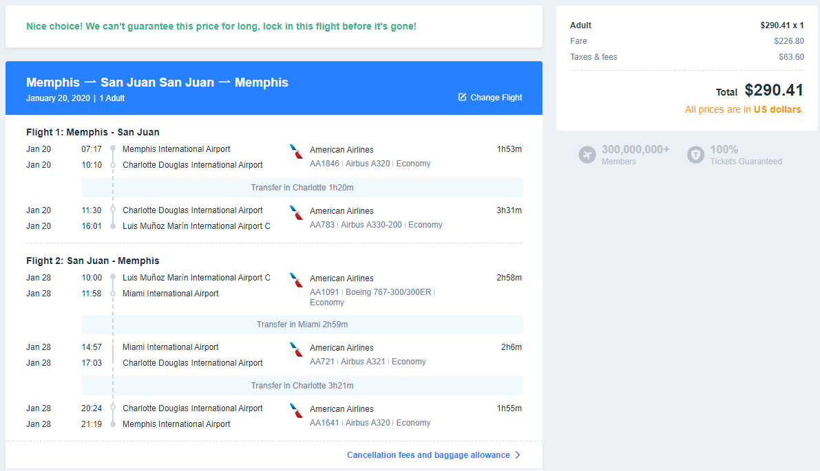Click 2h58m flight duration

pos(509,277)
